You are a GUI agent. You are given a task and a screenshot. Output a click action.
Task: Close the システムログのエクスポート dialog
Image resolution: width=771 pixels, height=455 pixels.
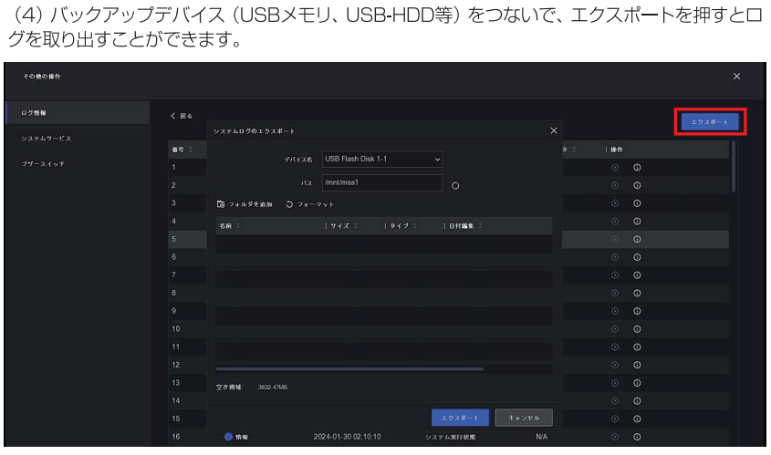click(x=553, y=132)
